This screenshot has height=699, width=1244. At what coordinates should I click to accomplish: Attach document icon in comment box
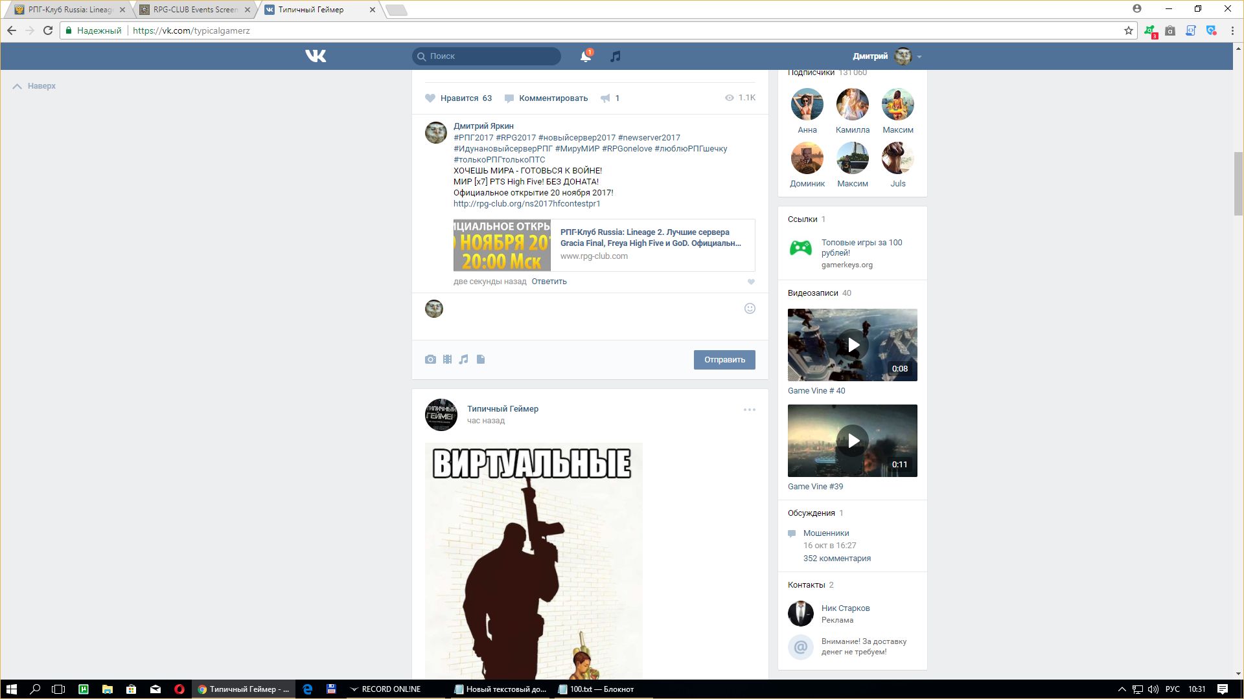(481, 359)
